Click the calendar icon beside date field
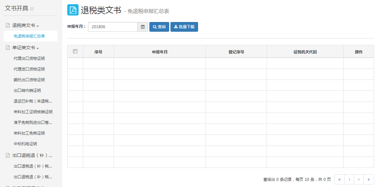Viewport: 377px width, 187px height. coord(143,27)
